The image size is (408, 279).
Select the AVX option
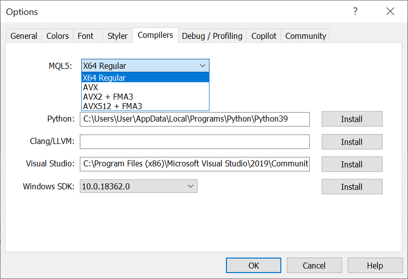[x=145, y=87]
